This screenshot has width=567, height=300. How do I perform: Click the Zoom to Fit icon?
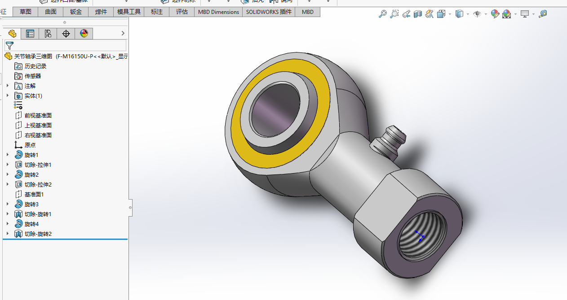[383, 14]
